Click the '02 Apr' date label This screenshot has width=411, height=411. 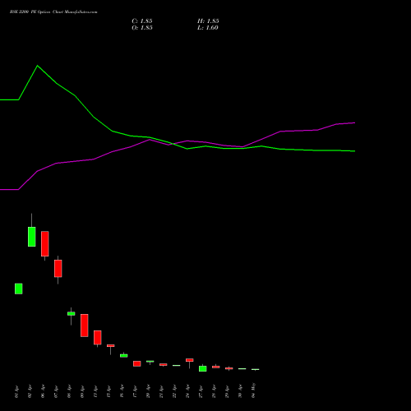30,391
